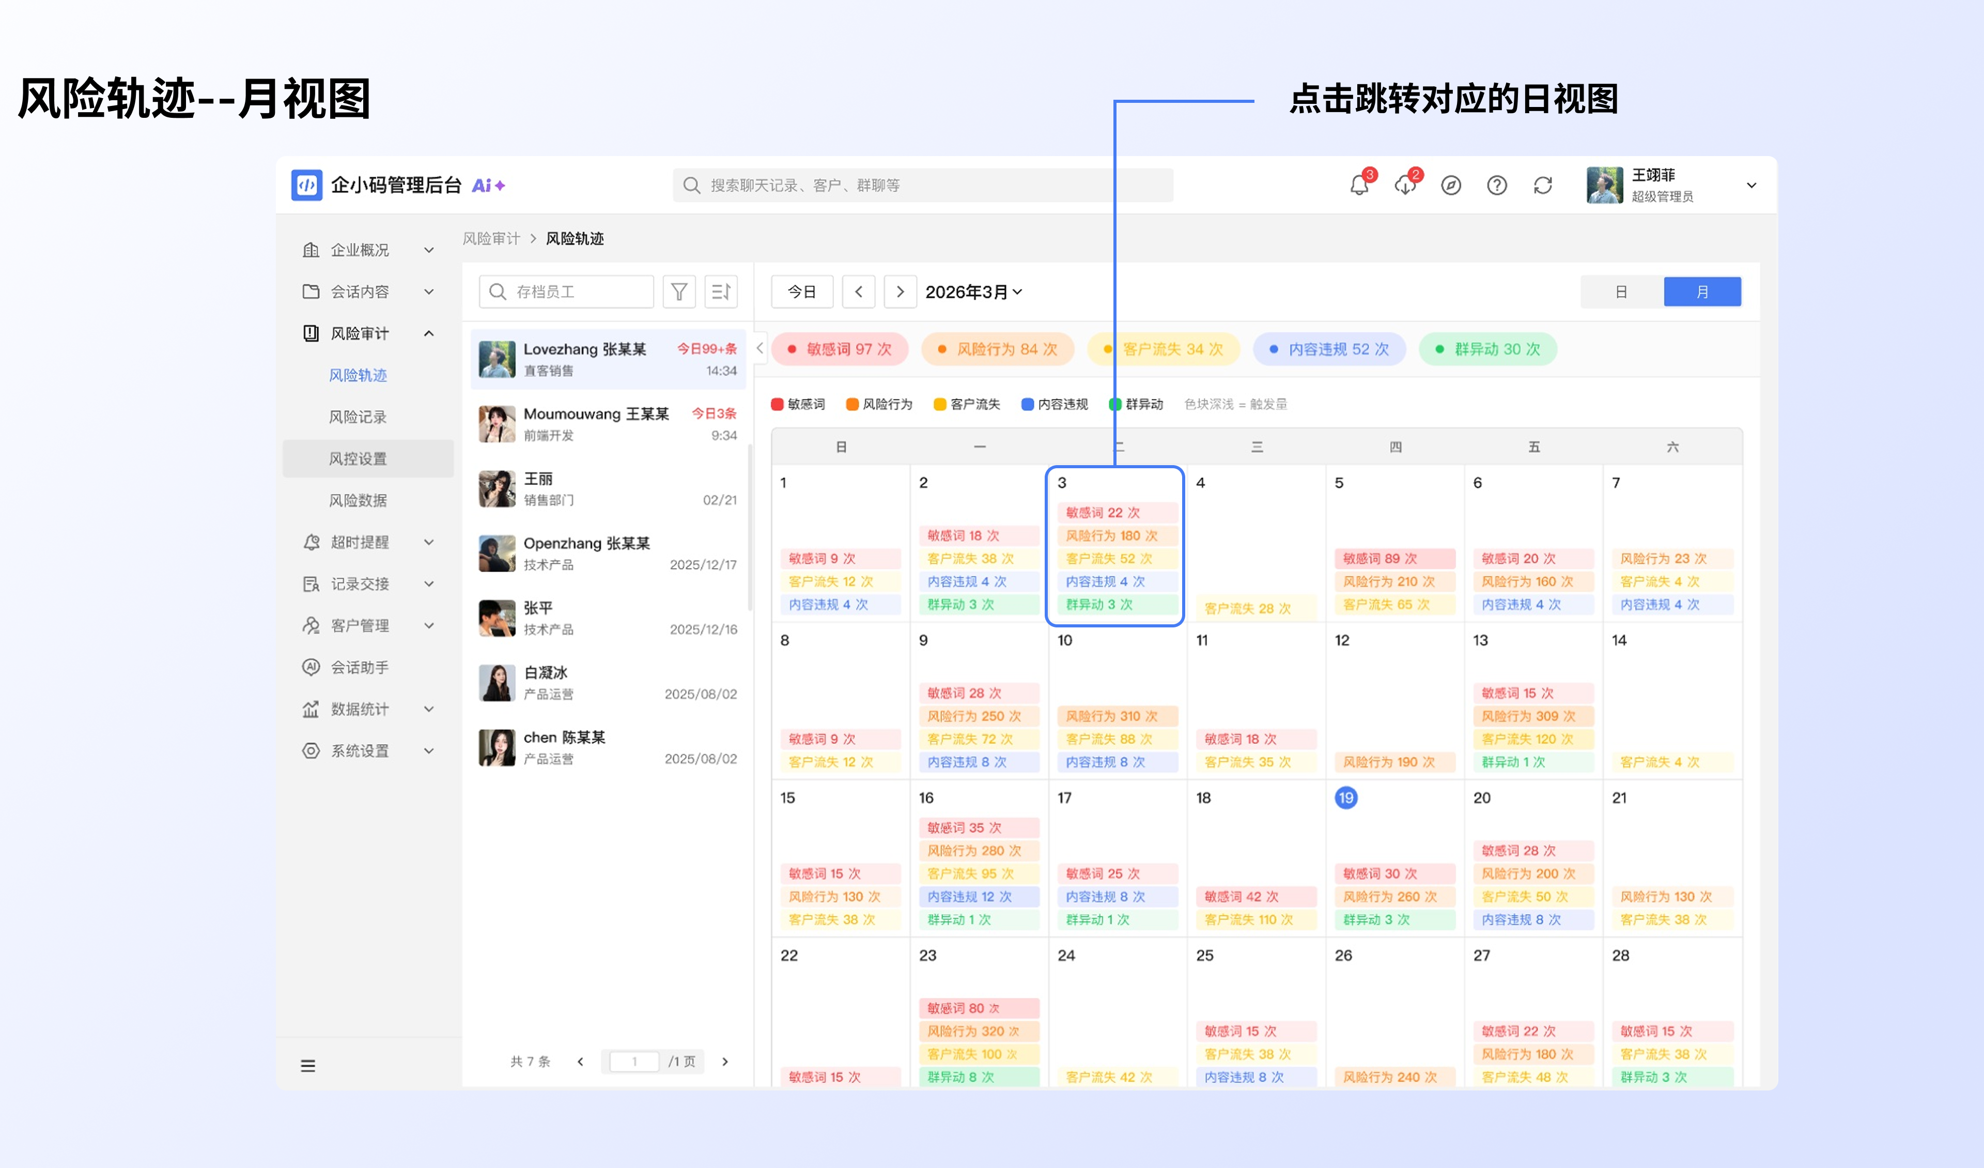Go to next month arrow
Viewport: 1984px width, 1168px height.
coord(900,291)
